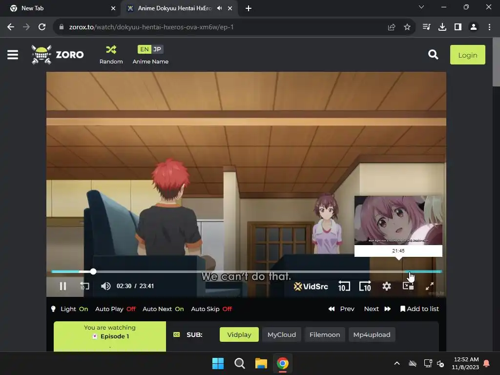The image size is (500, 375).
Task: Enter fullscreen video mode
Action: point(430,286)
